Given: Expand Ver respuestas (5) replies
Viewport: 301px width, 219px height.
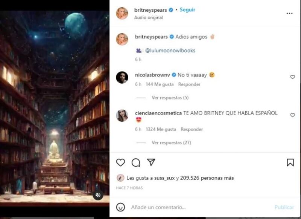Looking at the screenshot, I should [170, 98].
